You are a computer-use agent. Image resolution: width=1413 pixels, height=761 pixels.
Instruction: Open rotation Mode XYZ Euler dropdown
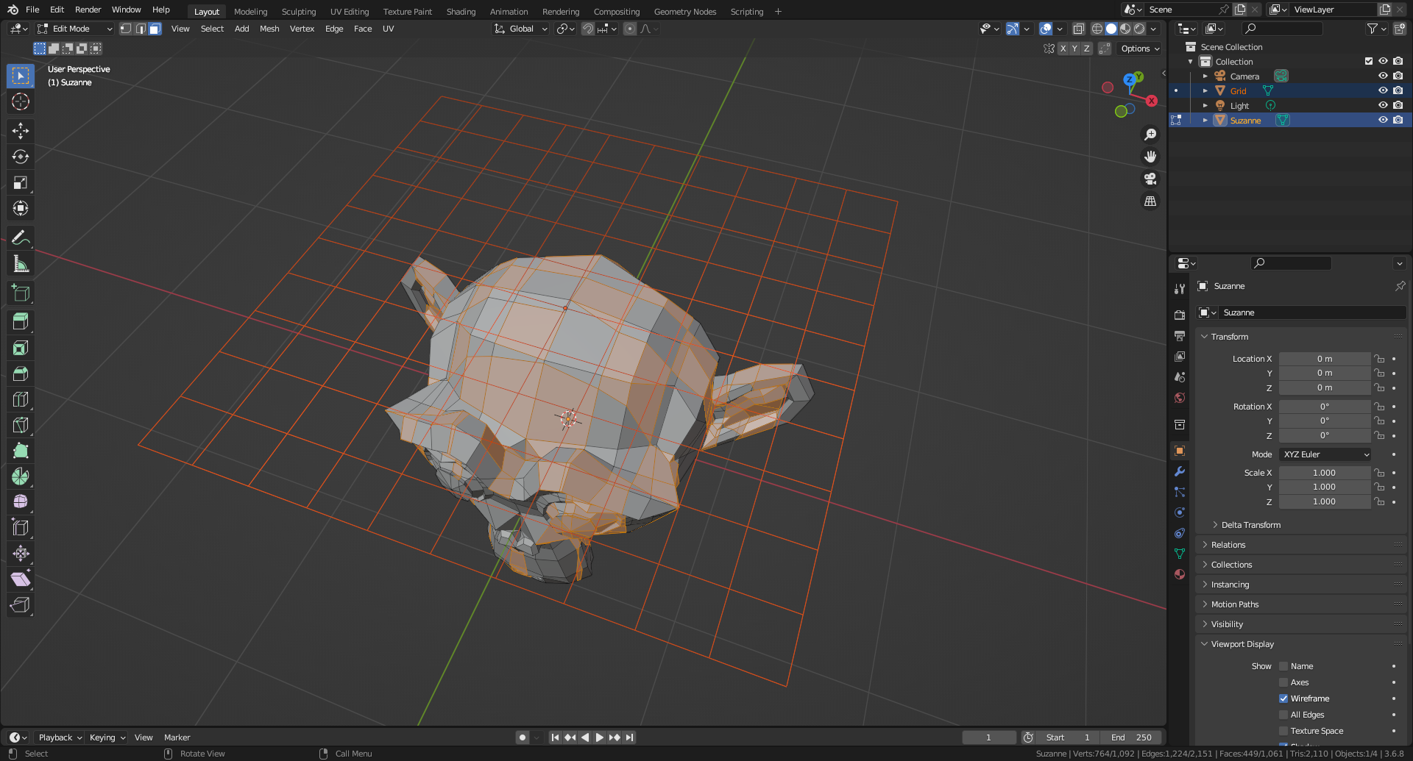click(x=1325, y=454)
